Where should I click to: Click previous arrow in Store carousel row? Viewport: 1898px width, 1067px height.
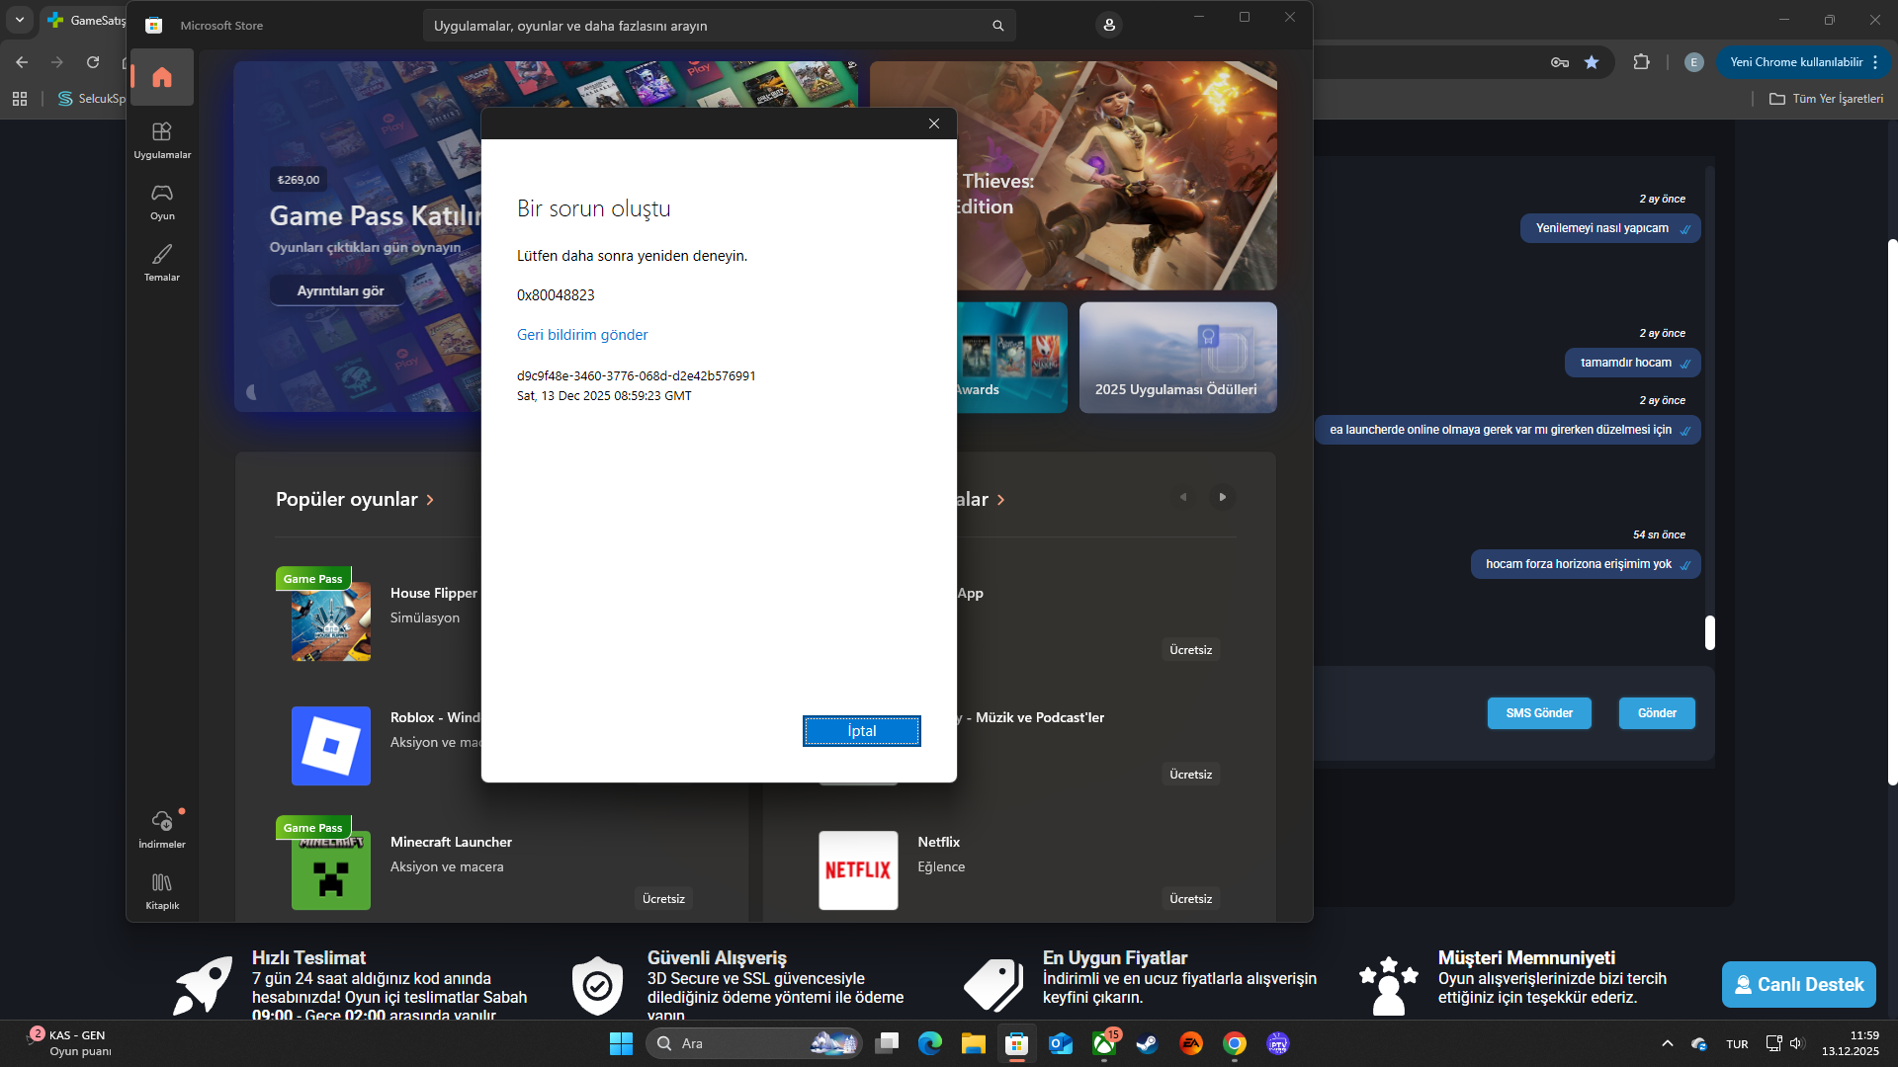pos(1183,497)
